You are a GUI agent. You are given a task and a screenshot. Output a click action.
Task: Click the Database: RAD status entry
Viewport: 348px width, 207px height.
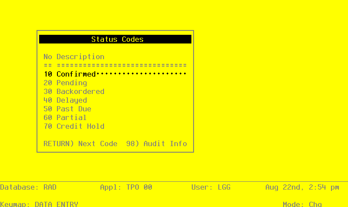28,187
